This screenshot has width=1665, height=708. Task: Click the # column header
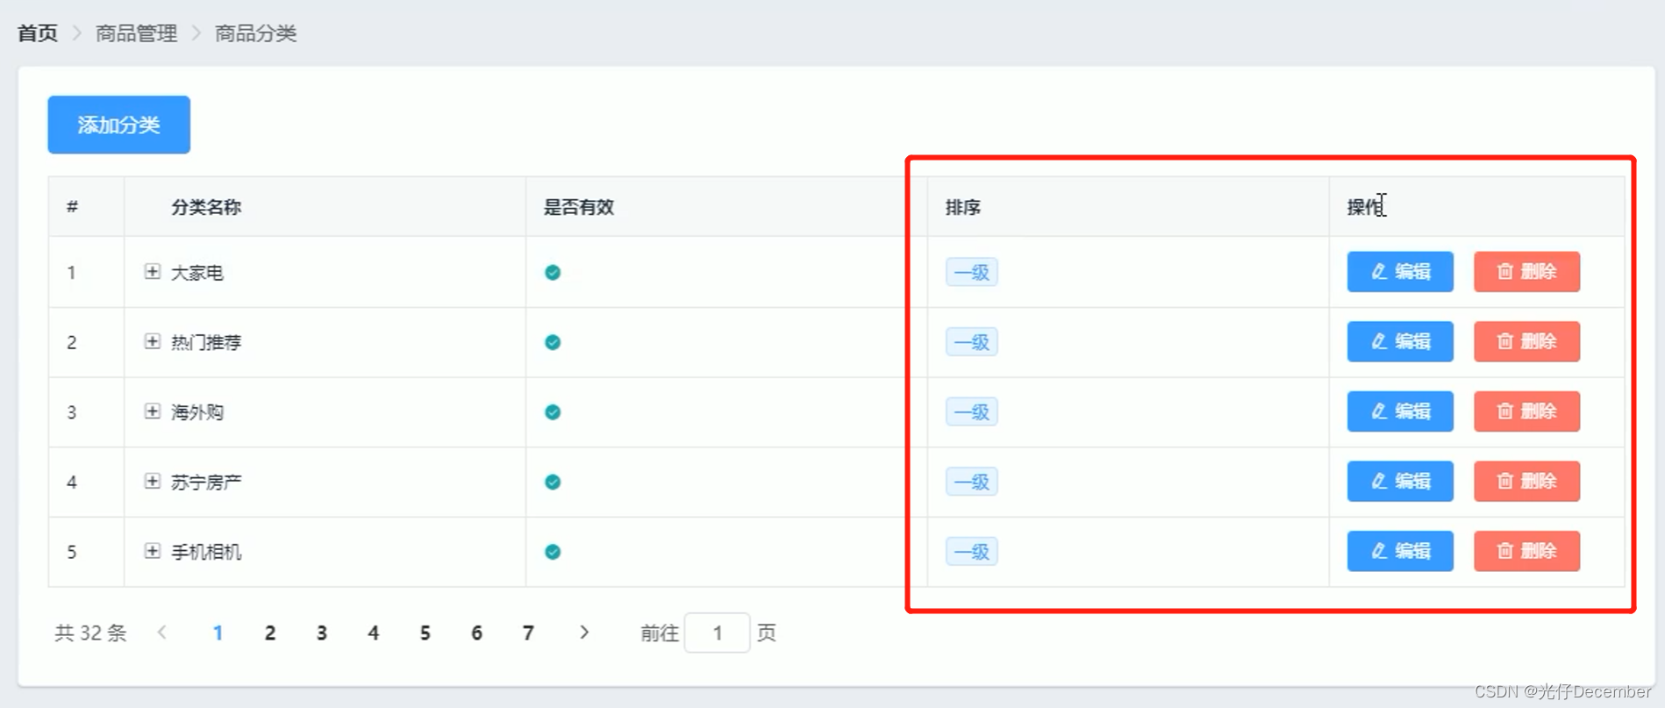coord(72,207)
